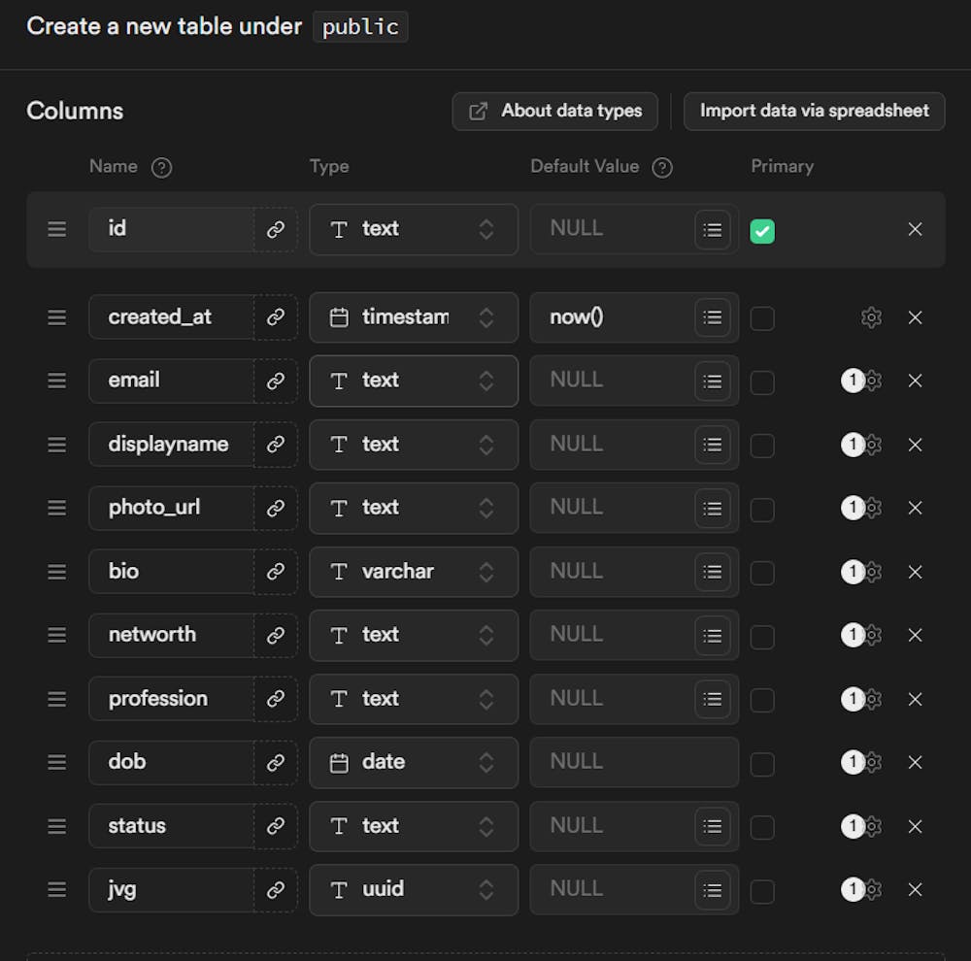
Task: Remove the jvg column with X icon
Action: coord(915,889)
